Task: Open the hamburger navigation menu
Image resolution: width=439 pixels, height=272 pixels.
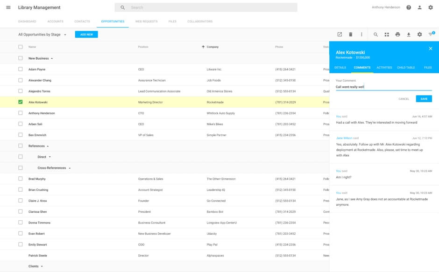Action: click(x=8, y=7)
